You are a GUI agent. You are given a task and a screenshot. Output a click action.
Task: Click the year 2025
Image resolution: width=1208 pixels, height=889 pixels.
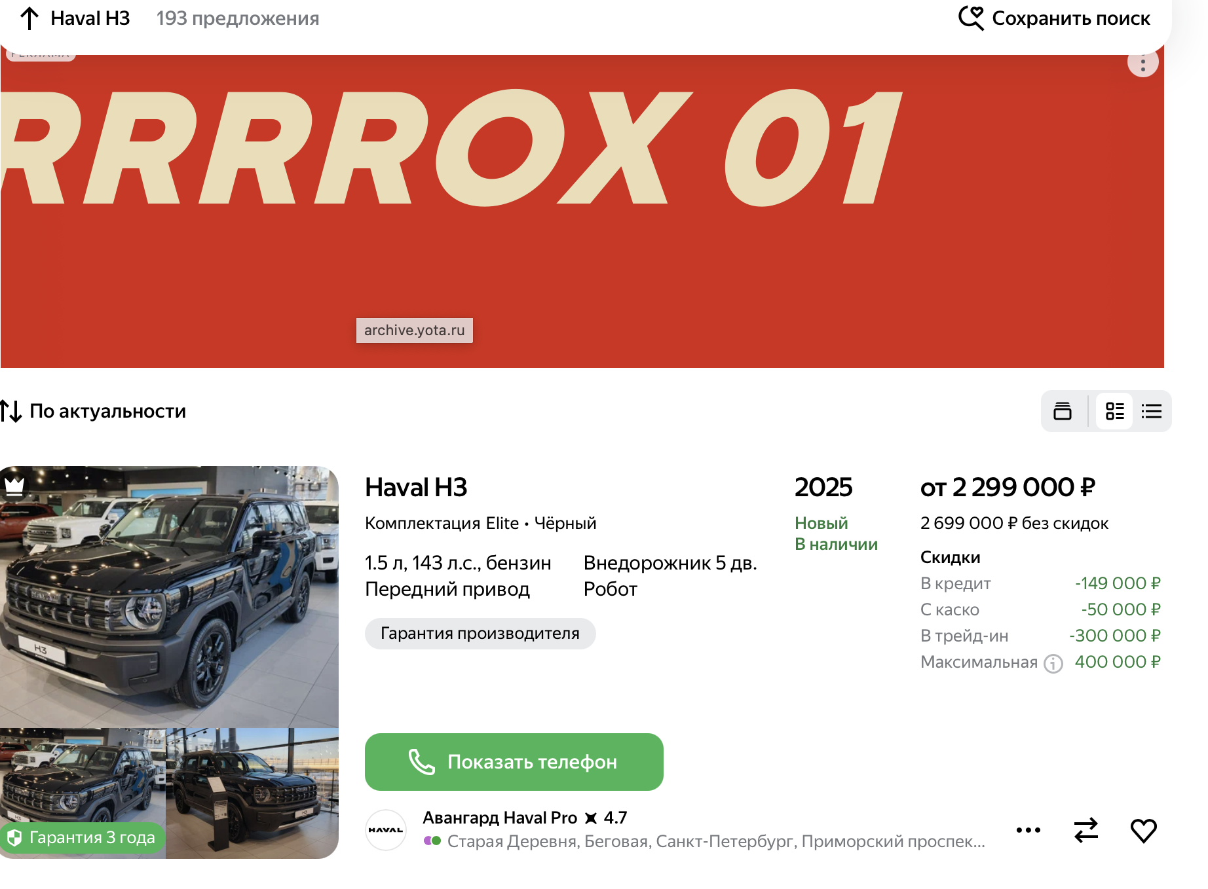pyautogui.click(x=823, y=488)
